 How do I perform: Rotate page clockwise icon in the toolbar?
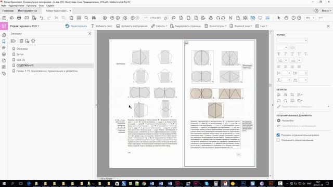tap(218, 18)
